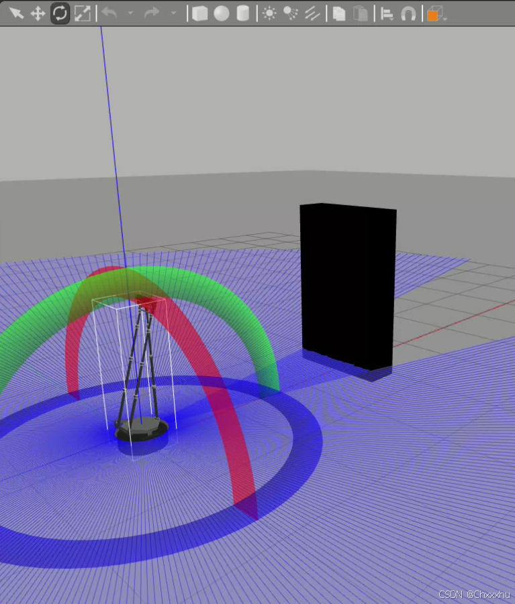The width and height of the screenshot is (515, 604).
Task: Enable the Snap magnet tool
Action: [408, 14]
